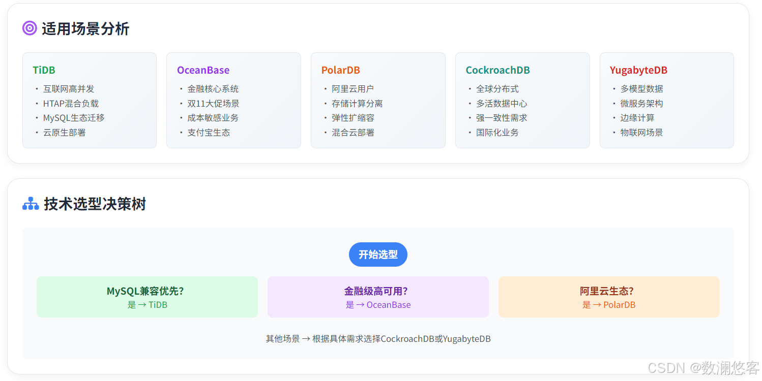
Task: Click the 全球分布式 list item
Action: (x=497, y=89)
